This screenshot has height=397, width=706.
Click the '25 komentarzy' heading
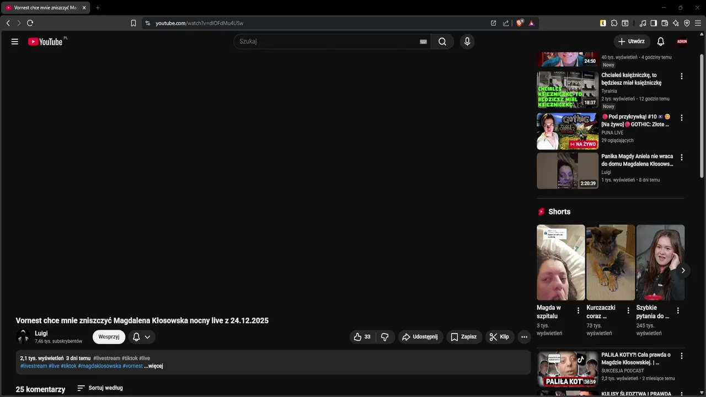tap(40, 389)
